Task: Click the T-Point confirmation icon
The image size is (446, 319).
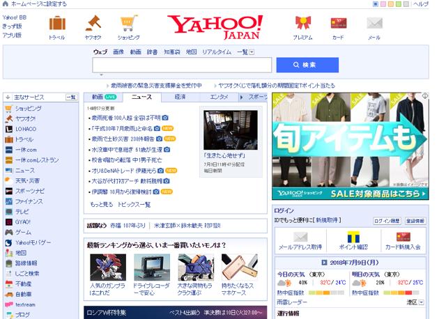Action: 353,237
